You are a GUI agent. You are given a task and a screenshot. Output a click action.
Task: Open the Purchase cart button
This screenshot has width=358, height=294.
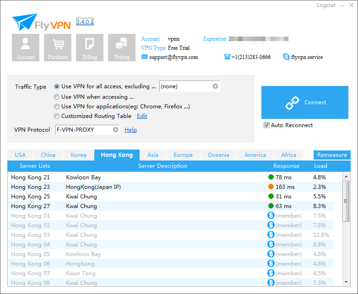[58, 48]
